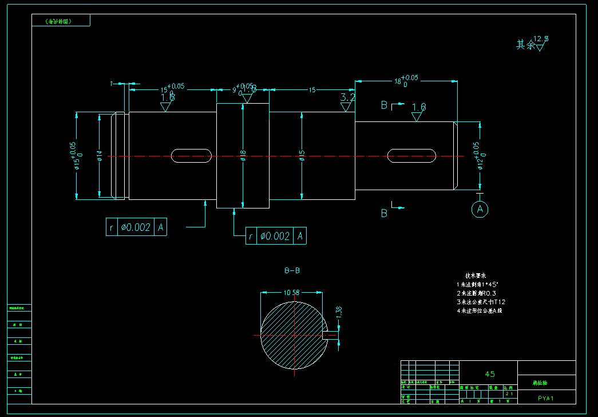Select left tolerance frame value 'ø0.002'

click(136, 227)
